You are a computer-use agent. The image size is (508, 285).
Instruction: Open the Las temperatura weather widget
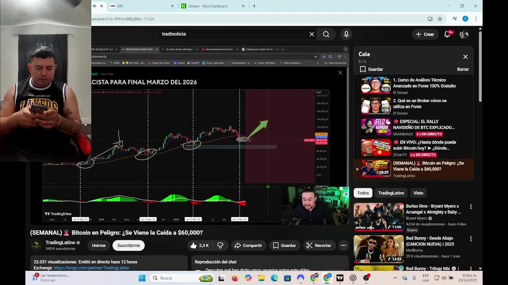(x=52, y=278)
